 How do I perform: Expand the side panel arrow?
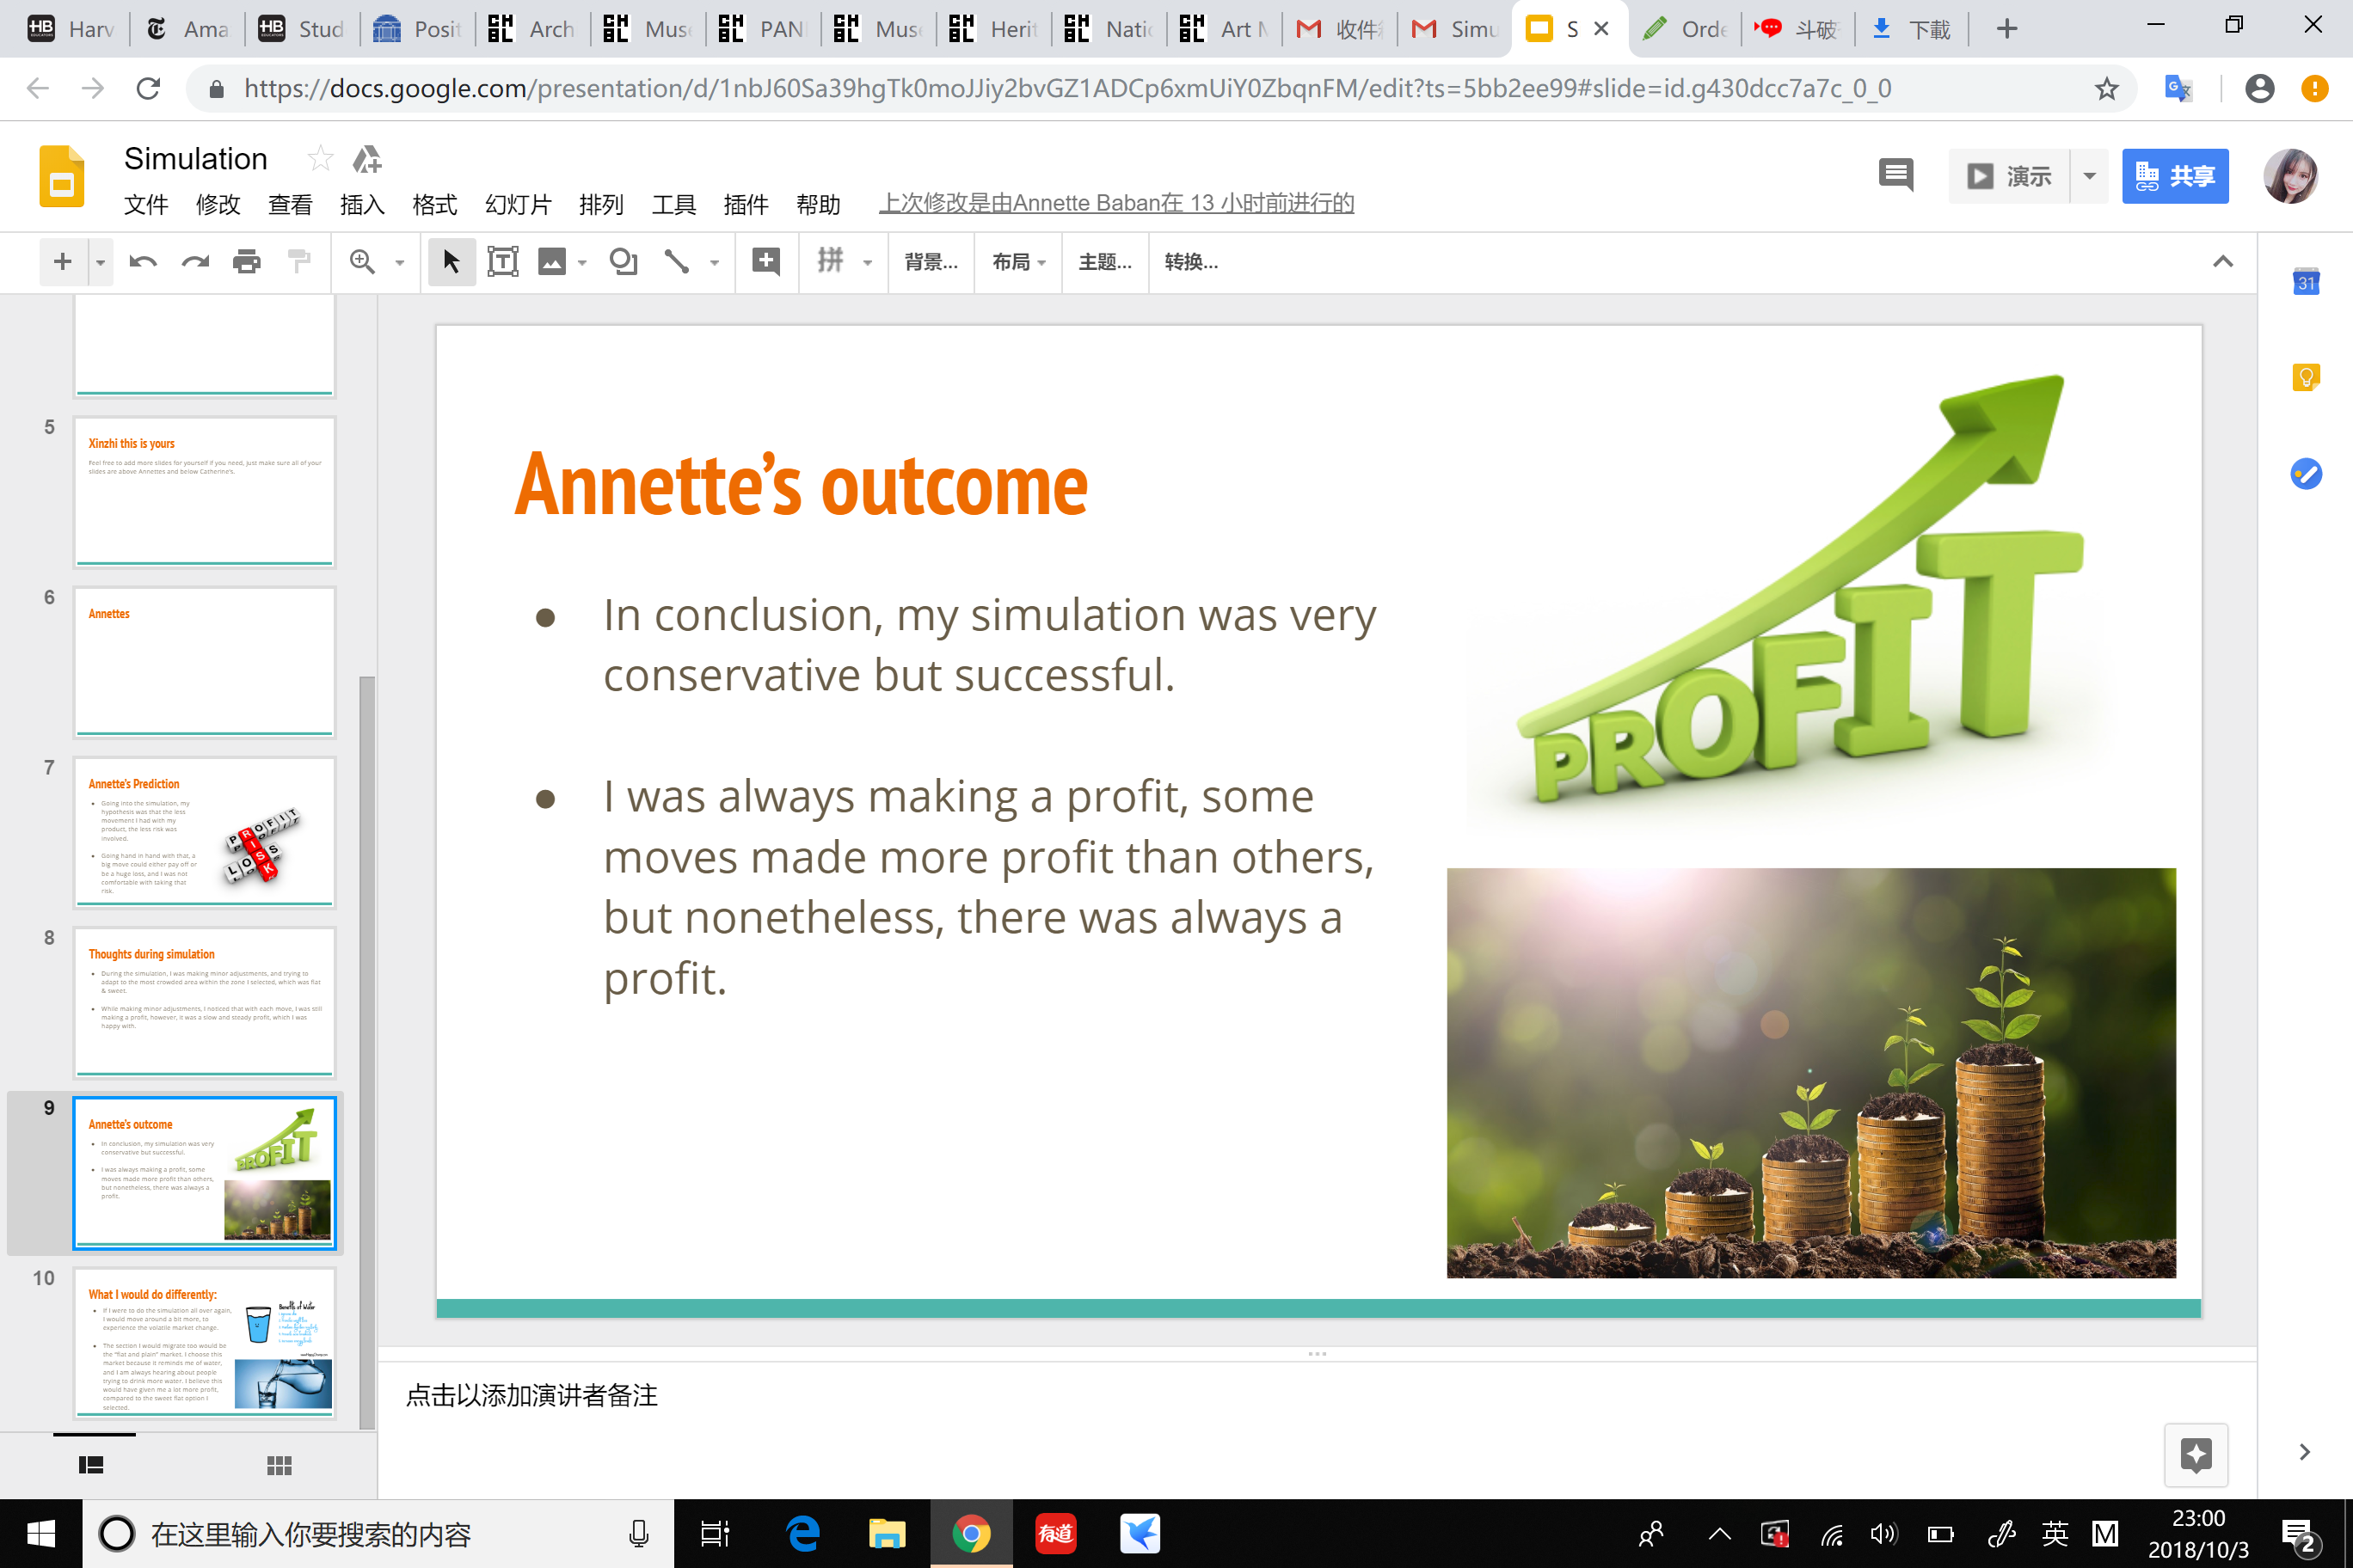click(x=2304, y=1452)
